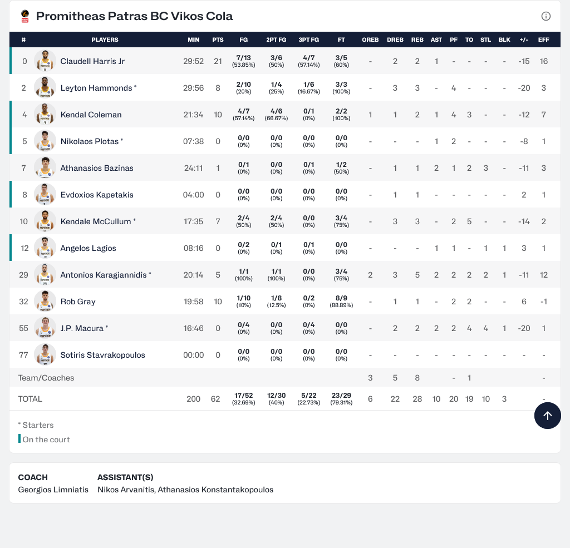Sort table by PTS column header
The height and width of the screenshot is (548, 570).
(218, 40)
